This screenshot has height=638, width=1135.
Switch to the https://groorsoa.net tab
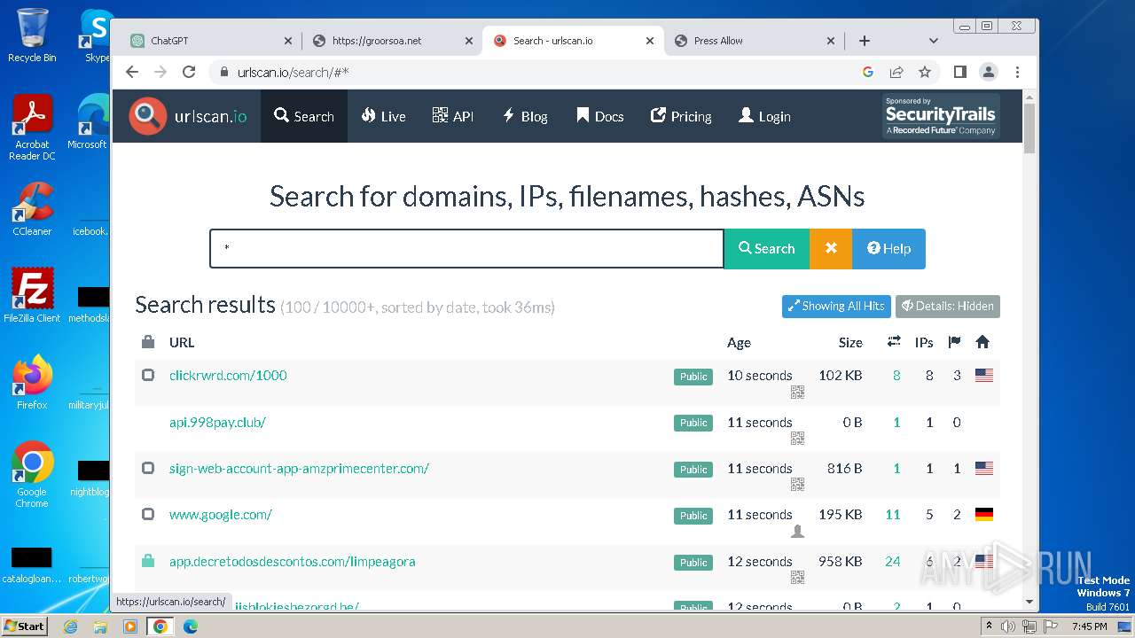[x=390, y=41]
